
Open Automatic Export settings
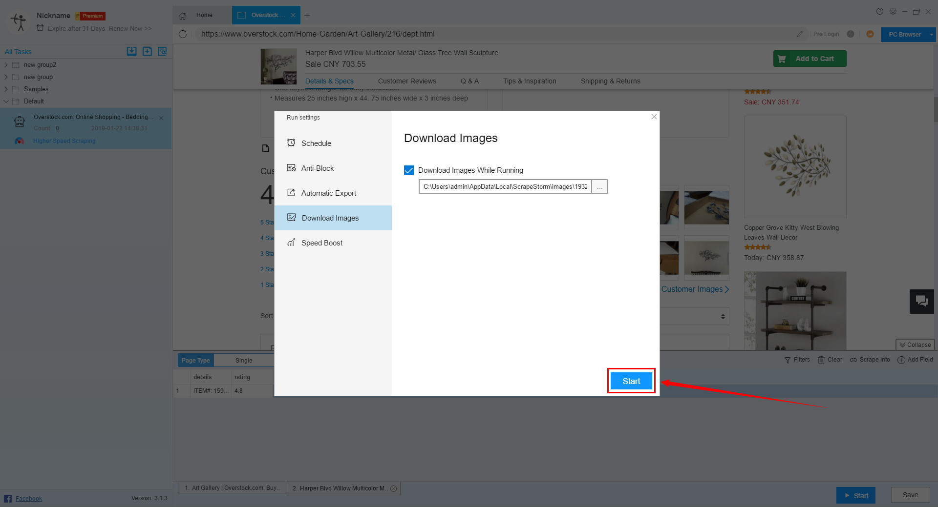tap(333, 193)
